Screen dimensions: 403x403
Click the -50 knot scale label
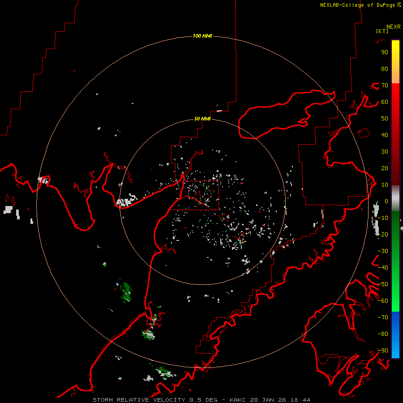pyautogui.click(x=383, y=284)
